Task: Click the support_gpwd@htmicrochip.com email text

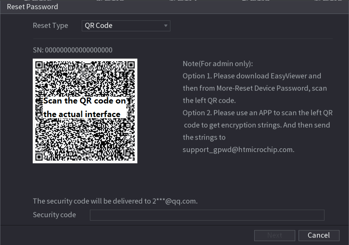Action: [x=238, y=150]
